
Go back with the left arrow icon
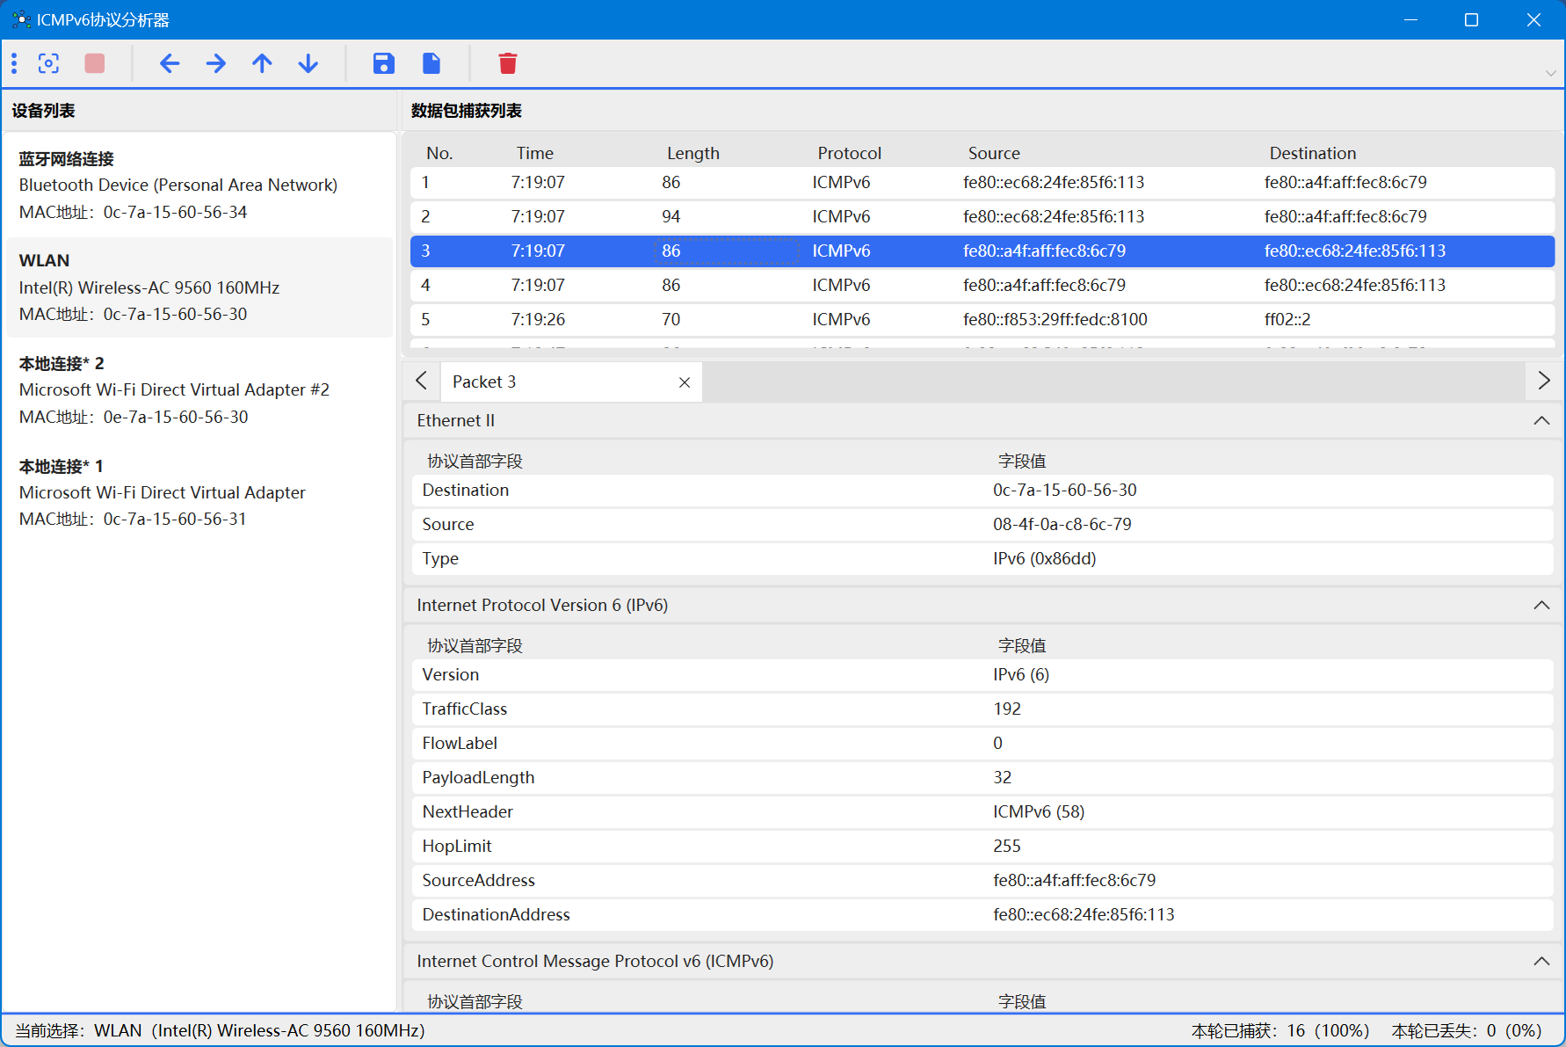point(170,63)
